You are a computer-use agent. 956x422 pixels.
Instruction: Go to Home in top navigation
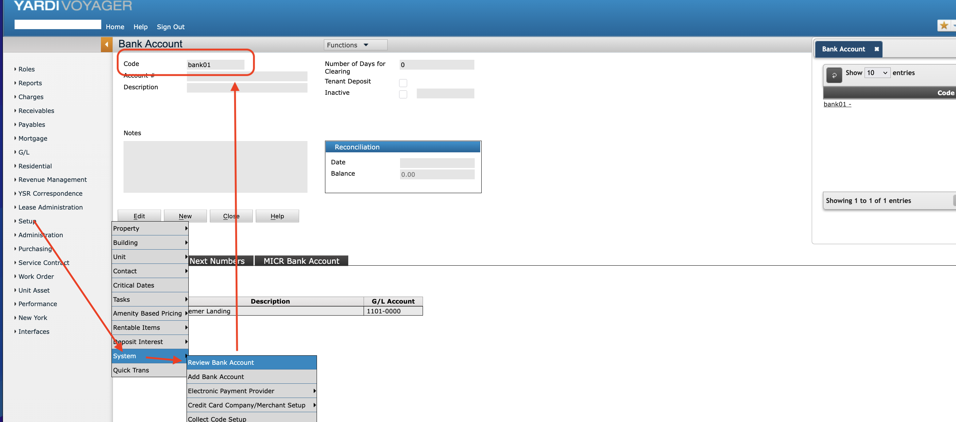click(x=115, y=27)
